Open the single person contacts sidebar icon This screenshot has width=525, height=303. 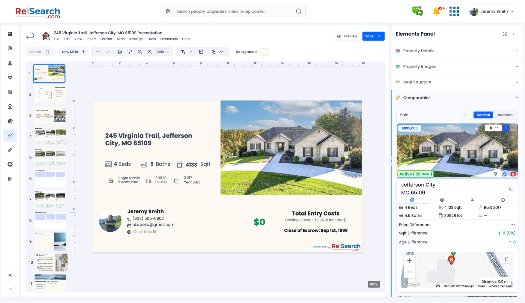10,63
